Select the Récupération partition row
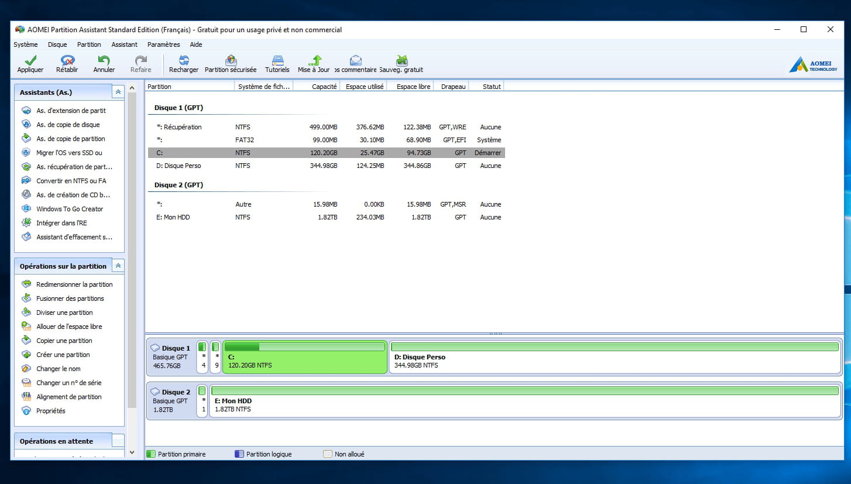 pos(327,127)
